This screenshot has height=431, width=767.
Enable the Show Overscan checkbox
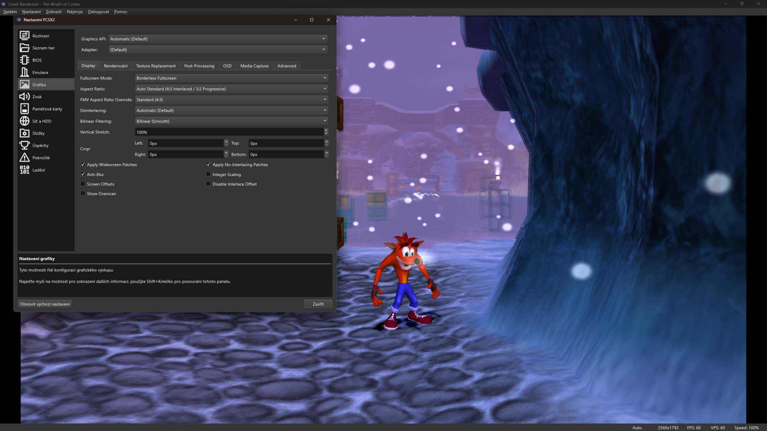(x=83, y=194)
